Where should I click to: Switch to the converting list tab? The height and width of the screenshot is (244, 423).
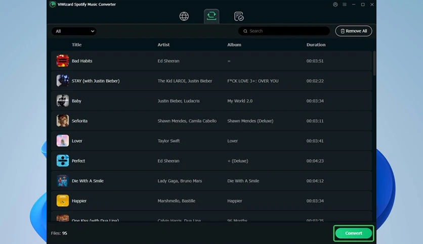click(x=211, y=16)
